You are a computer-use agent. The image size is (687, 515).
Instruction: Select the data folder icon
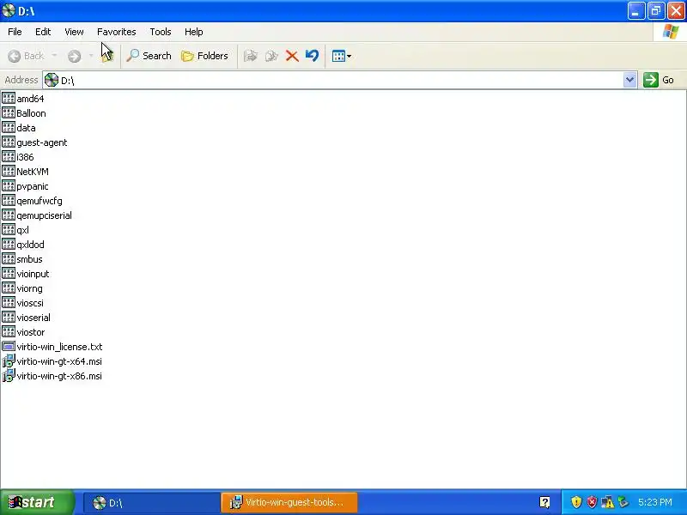coord(9,127)
